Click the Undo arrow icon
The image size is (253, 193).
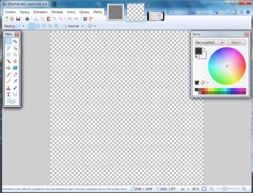tap(70, 18)
